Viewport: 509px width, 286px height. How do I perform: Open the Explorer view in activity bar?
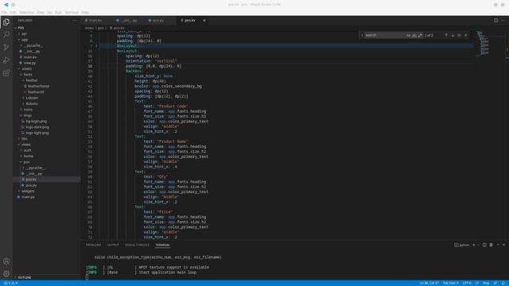pyautogui.click(x=6, y=22)
